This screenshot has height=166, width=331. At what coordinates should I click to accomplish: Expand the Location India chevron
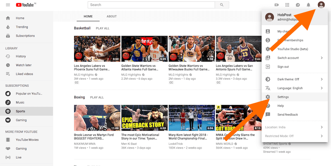pos(322,127)
